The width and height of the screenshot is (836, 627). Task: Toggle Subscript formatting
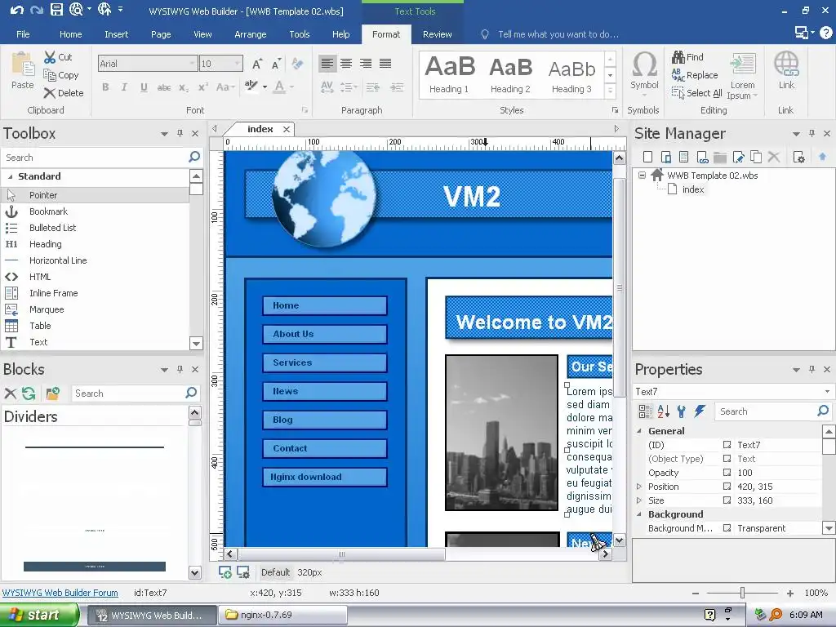click(x=184, y=87)
